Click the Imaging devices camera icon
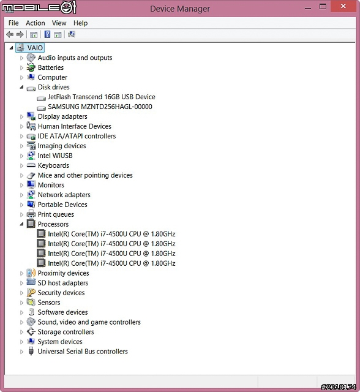Image resolution: width=360 pixels, height=392 pixels. pos(31,146)
